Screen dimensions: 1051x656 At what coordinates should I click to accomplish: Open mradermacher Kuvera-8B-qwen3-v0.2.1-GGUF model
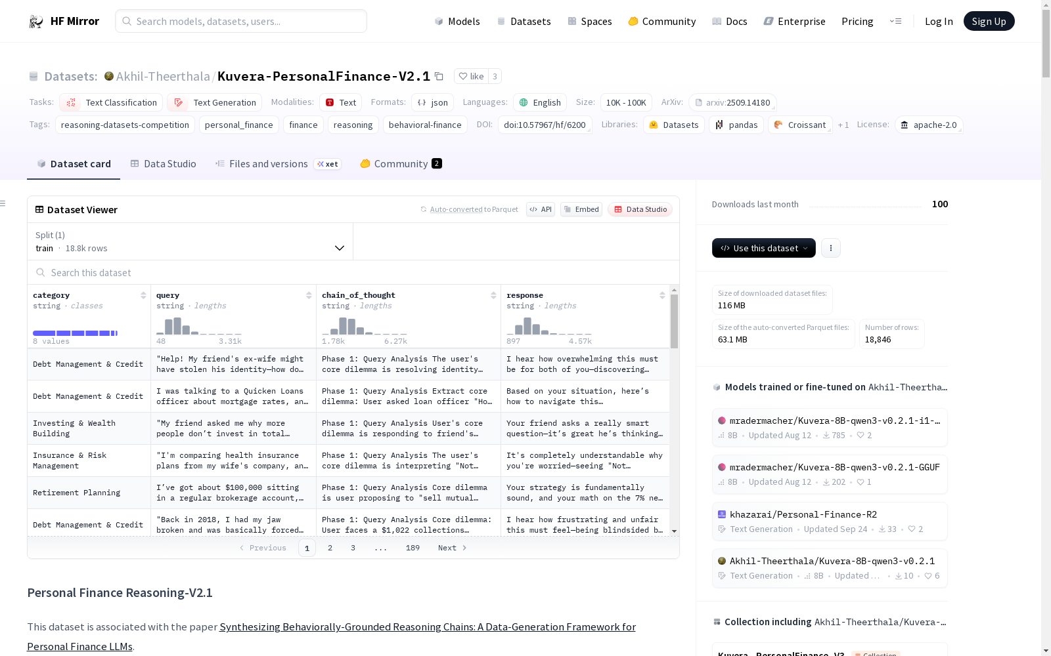(x=830, y=474)
